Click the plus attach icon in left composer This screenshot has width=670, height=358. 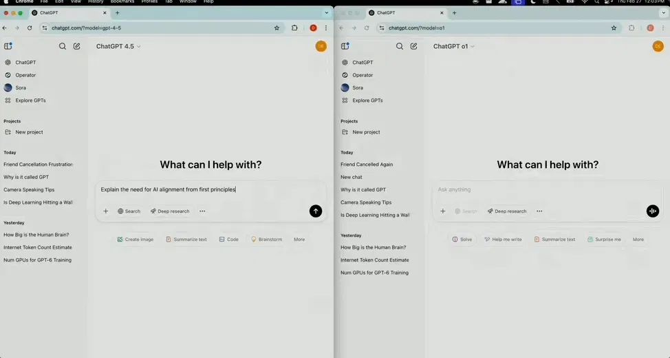click(x=105, y=211)
